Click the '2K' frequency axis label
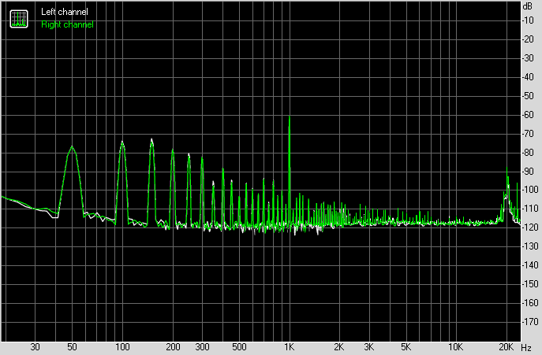The width and height of the screenshot is (542, 355). 339,347
